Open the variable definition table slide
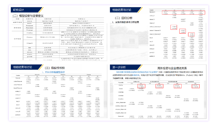The image size is (214, 125). pos(58,39)
